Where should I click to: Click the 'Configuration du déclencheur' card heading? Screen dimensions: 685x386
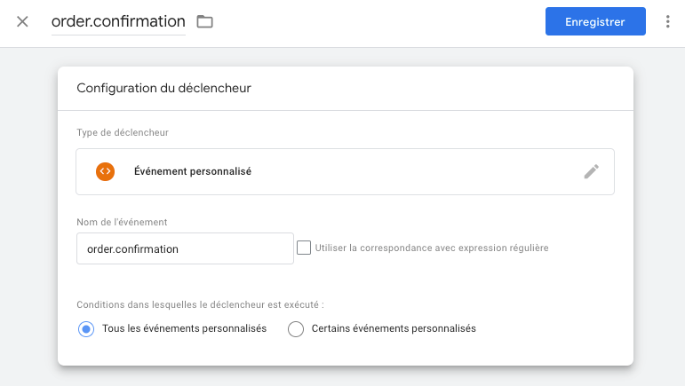pos(163,88)
